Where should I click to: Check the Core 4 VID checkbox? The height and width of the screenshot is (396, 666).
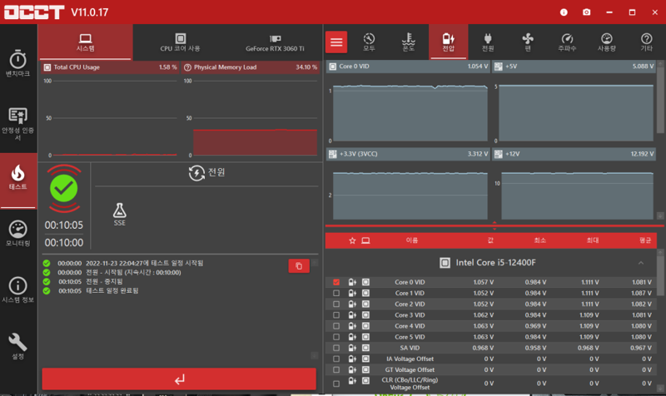pyautogui.click(x=336, y=326)
